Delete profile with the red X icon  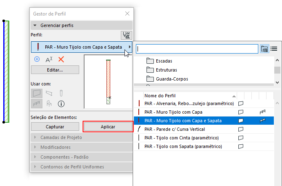point(61,59)
